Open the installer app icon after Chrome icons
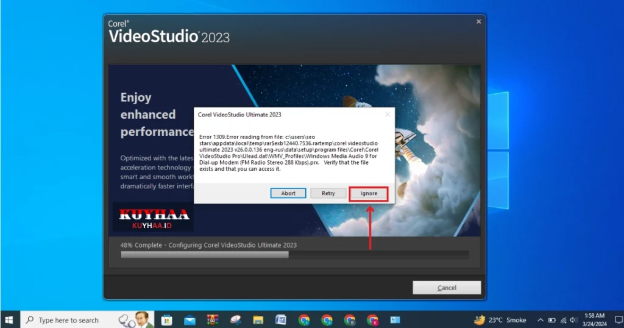The width and height of the screenshot is (624, 328). [395, 320]
